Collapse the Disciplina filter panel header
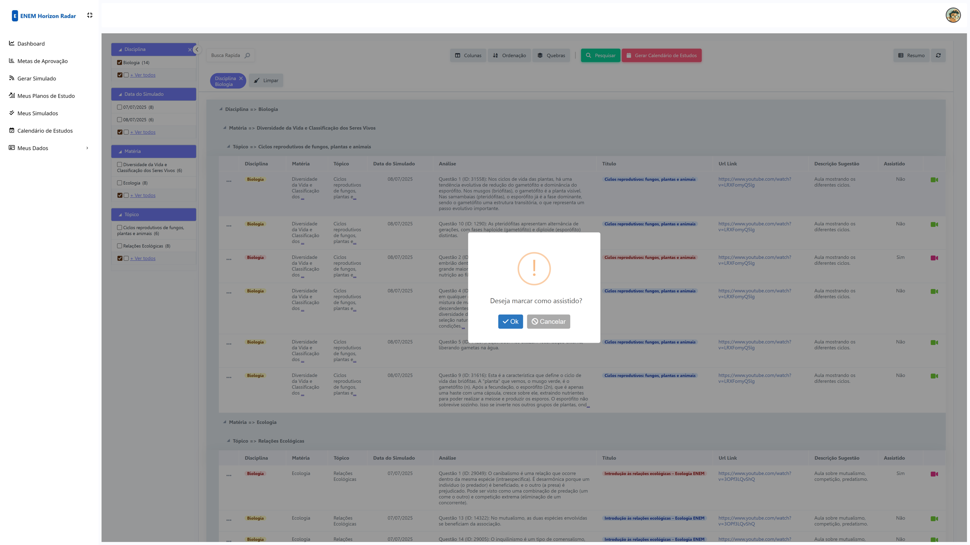970x545 pixels. point(120,50)
